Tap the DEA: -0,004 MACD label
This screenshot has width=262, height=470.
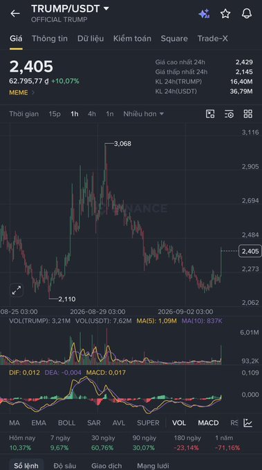[63, 373]
